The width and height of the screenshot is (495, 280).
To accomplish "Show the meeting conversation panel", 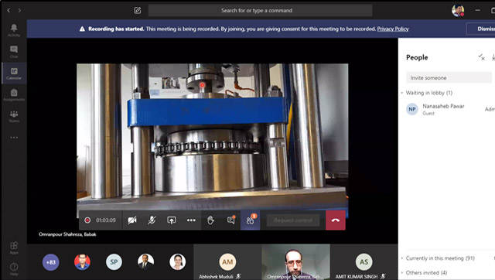I will [231, 220].
